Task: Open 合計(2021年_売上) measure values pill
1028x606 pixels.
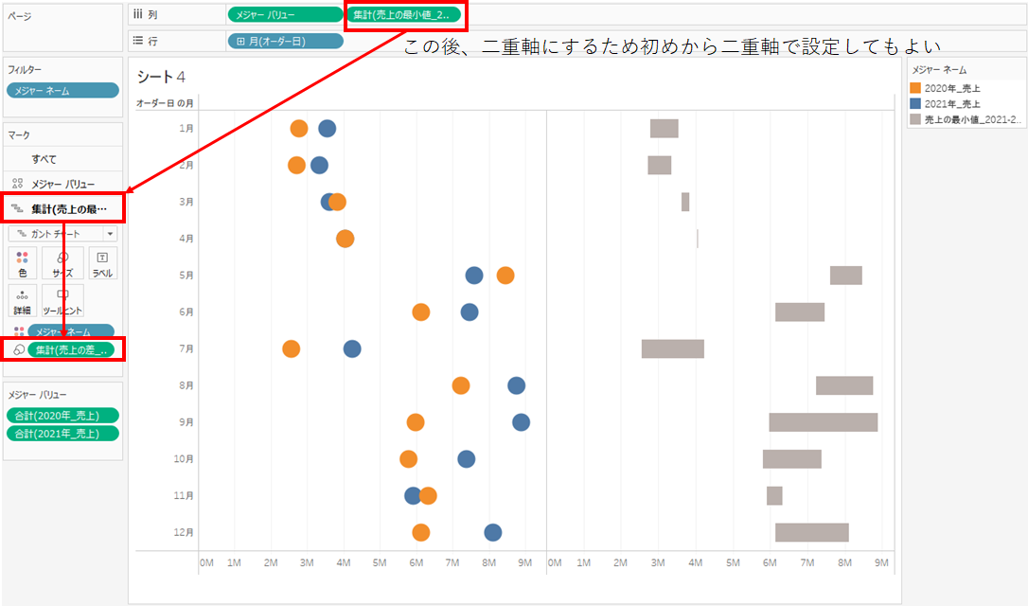Action: (x=62, y=434)
